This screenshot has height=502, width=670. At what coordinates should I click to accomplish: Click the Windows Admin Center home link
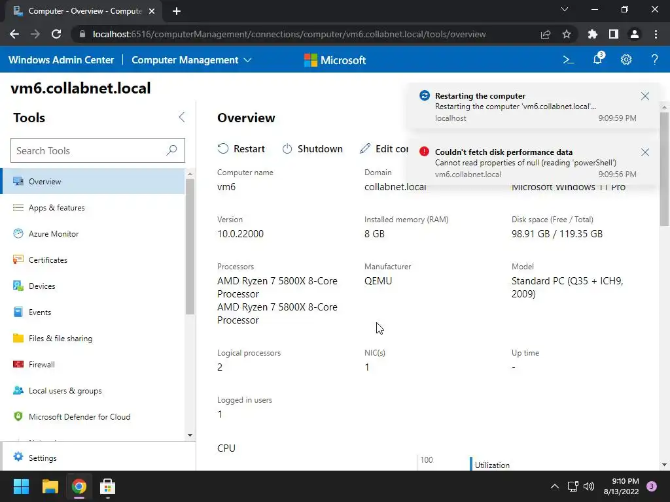pos(61,59)
